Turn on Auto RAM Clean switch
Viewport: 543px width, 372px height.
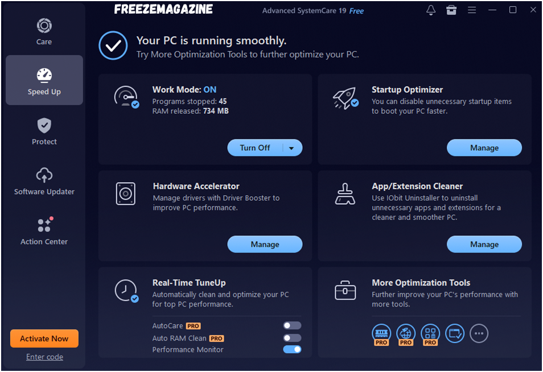pos(292,338)
